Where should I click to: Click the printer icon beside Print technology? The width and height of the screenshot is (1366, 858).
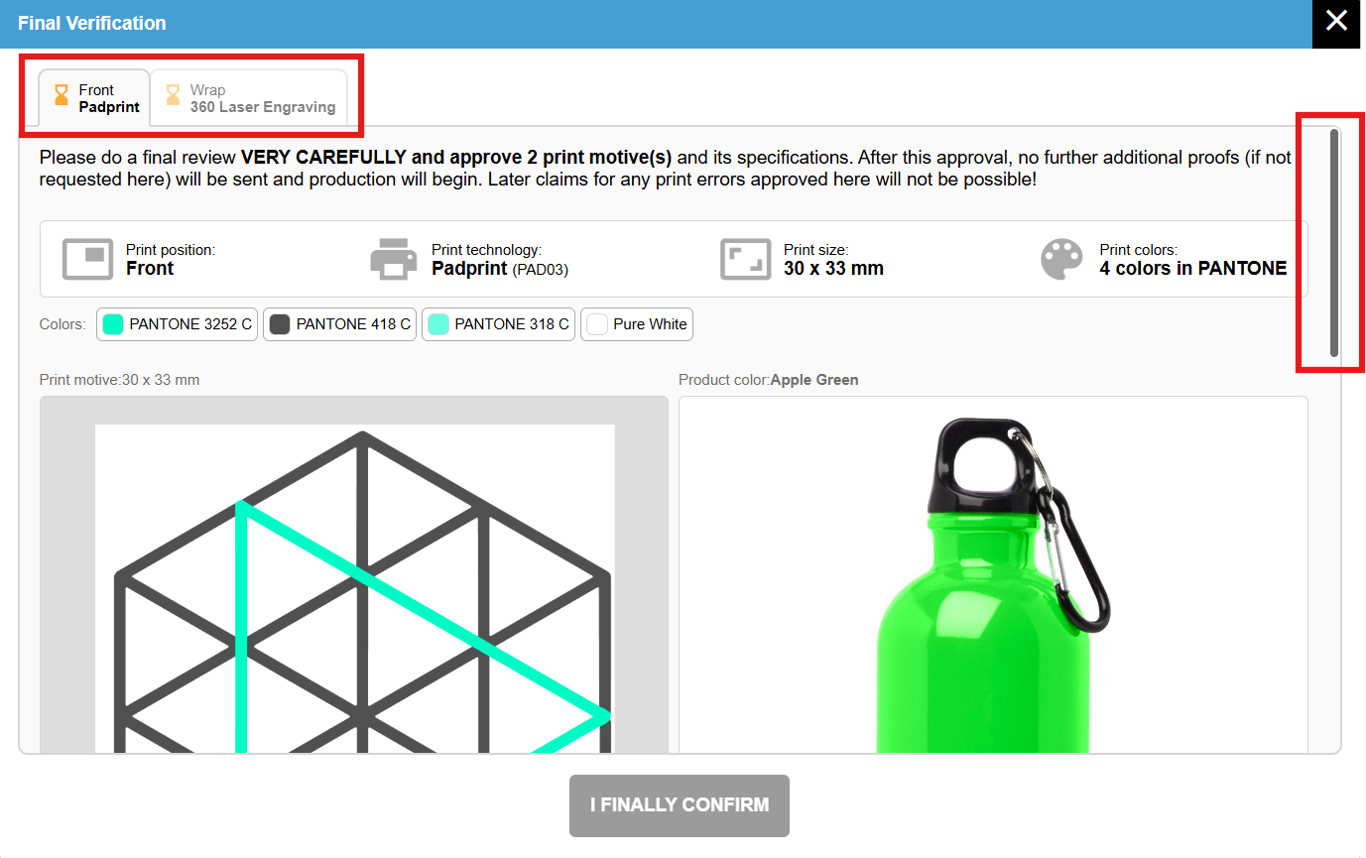click(x=394, y=259)
